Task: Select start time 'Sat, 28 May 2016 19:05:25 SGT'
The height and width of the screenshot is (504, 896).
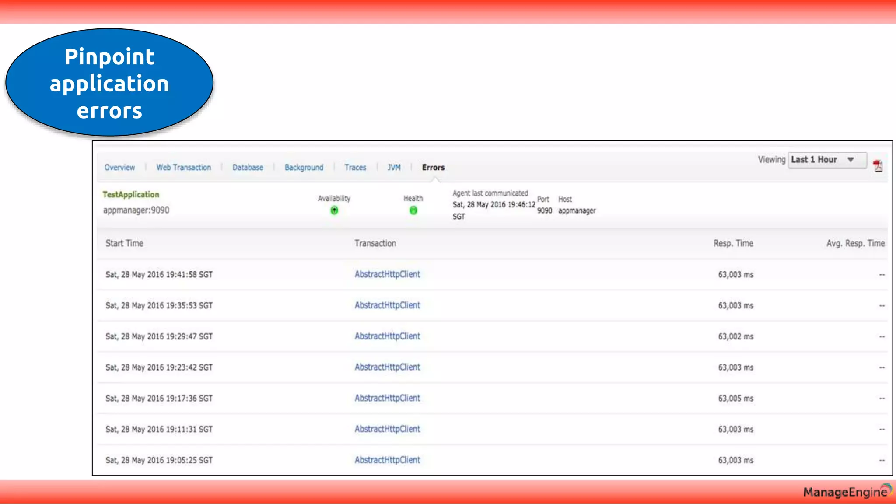Action: [x=159, y=461]
